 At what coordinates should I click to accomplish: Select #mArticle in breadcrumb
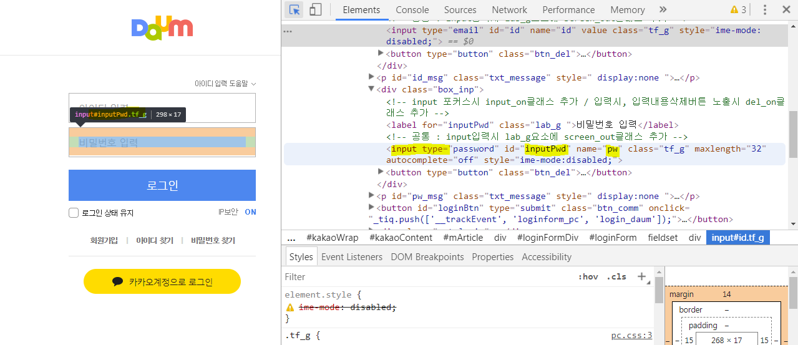click(x=465, y=238)
